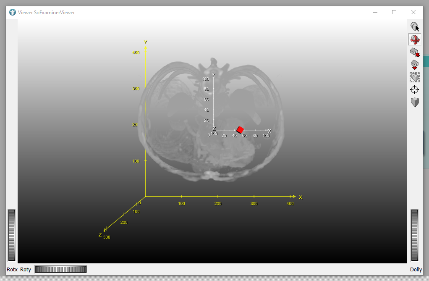Click the window title 'Viewer SoExaminerViewer'

coord(47,13)
